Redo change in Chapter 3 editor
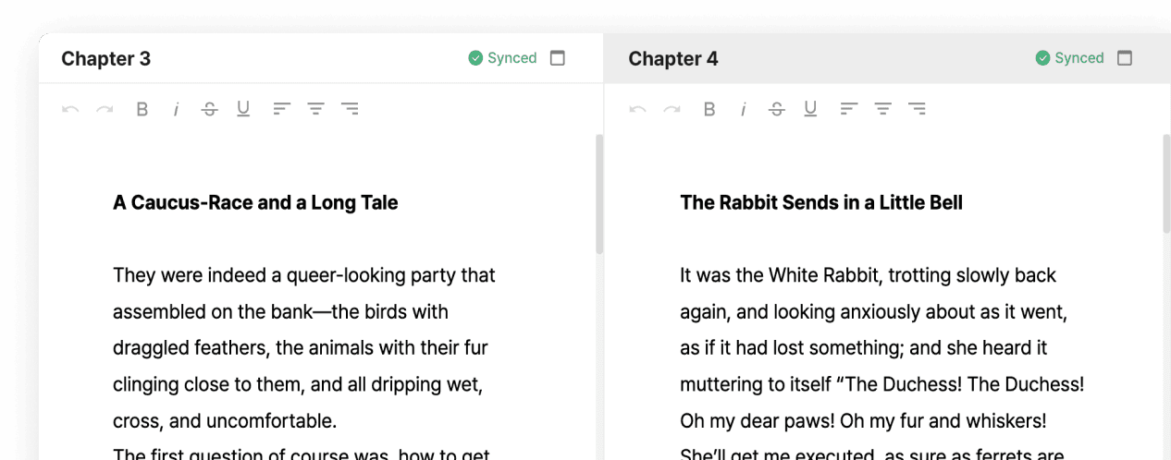 105,109
